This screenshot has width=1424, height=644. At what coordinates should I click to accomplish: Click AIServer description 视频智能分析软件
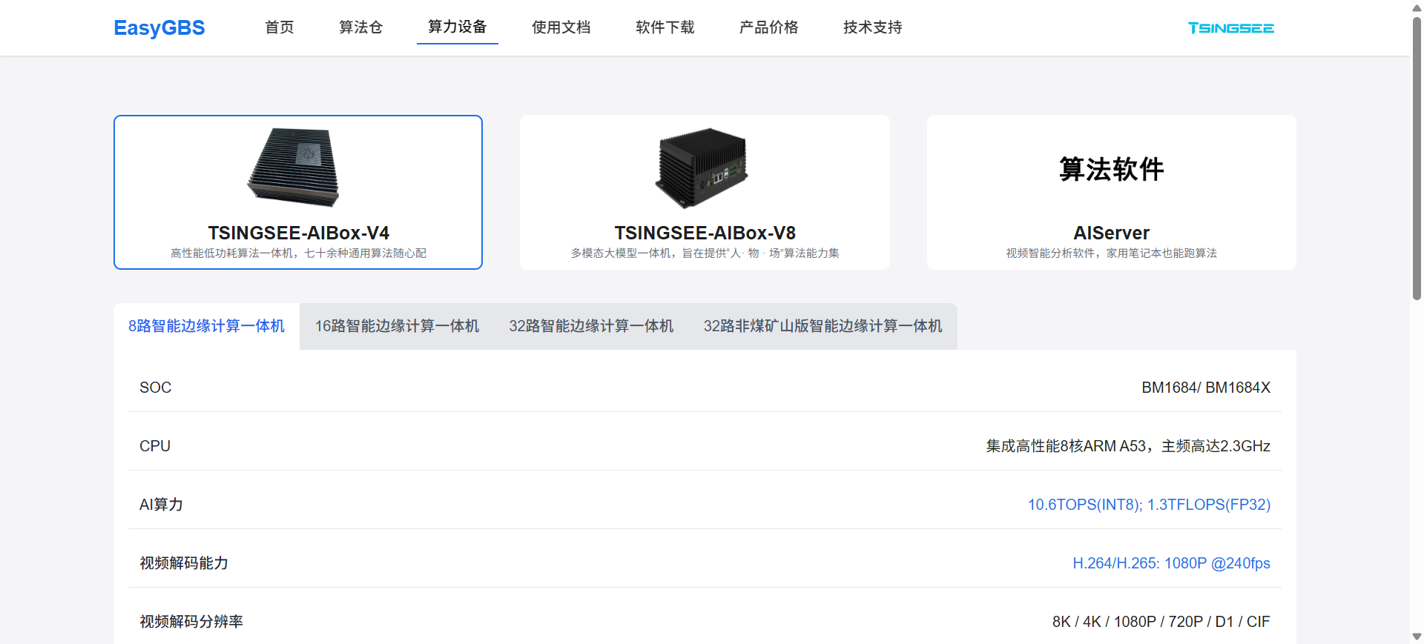point(1111,253)
